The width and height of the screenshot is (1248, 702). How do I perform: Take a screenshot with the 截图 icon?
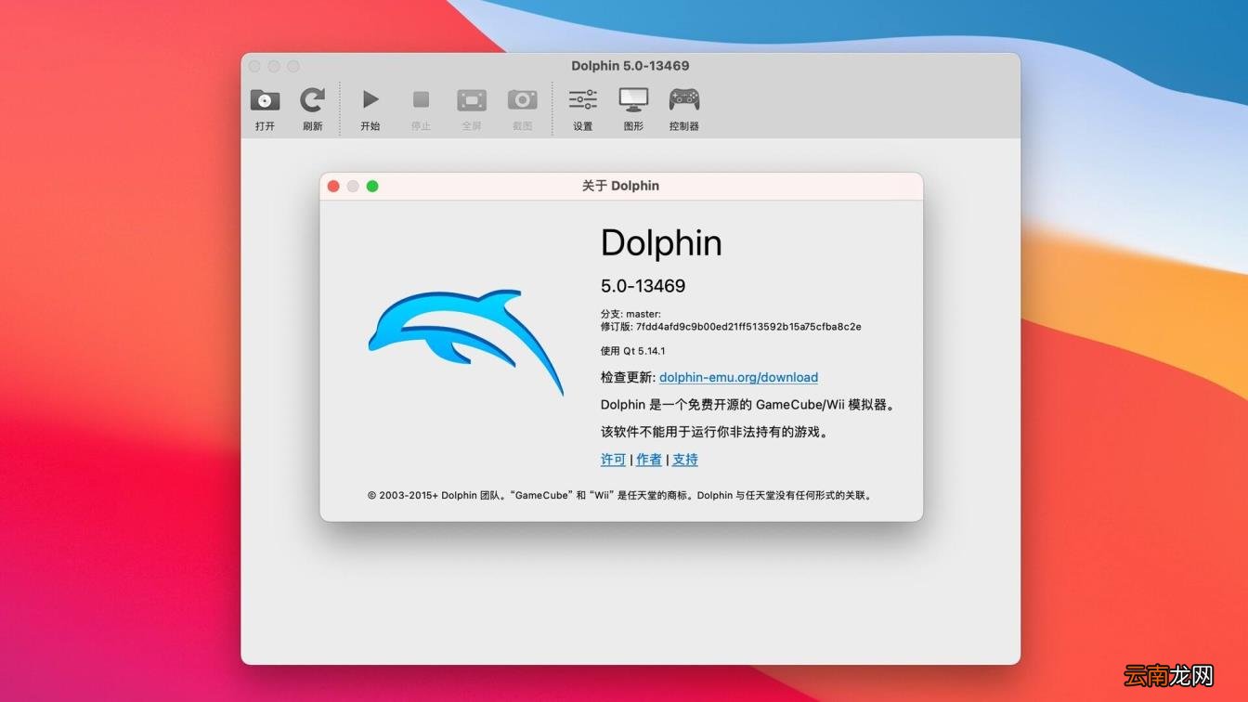click(x=522, y=99)
